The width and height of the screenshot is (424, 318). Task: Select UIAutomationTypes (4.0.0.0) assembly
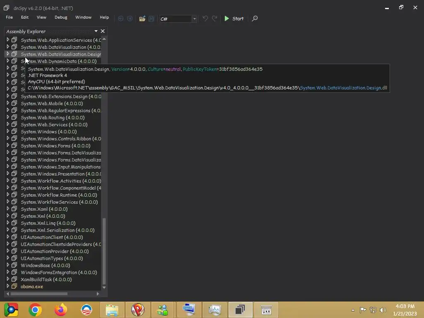coord(52,258)
